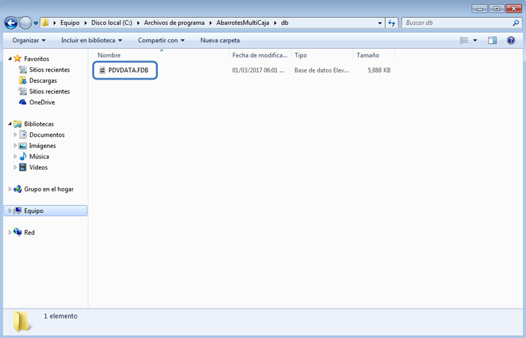Expand the arrow after Archivos de programa
Image resolution: width=526 pixels, height=338 pixels.
coord(210,23)
